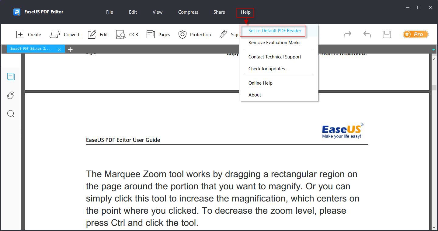Click the EaseUS PDF Editor logo icon

[x=17, y=12]
